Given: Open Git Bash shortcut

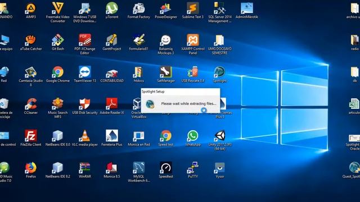Looking at the screenshot, I should coord(57,40).
